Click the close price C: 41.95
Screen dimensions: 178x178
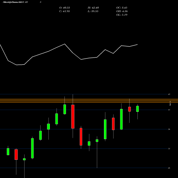coord(64,11)
